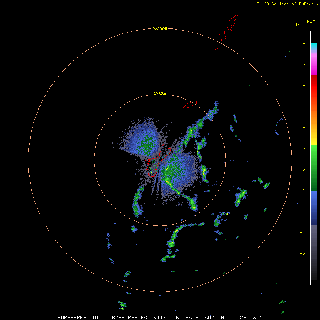
Task: Click the 0 value on the dBZ scale
Action: (x=307, y=212)
